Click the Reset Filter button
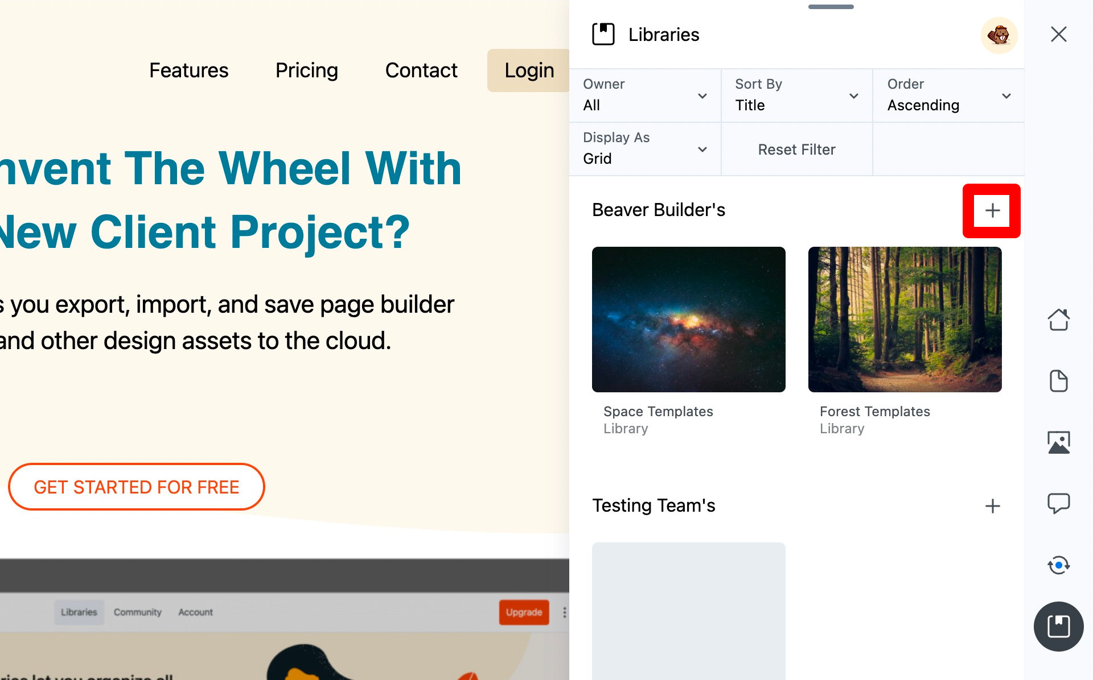This screenshot has height=680, width=1093. [796, 149]
